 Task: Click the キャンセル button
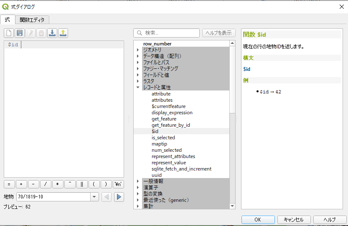click(x=294, y=220)
